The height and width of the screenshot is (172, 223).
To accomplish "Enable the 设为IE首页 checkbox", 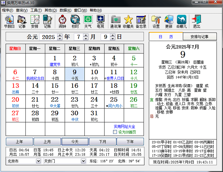I will [x=115, y=132].
